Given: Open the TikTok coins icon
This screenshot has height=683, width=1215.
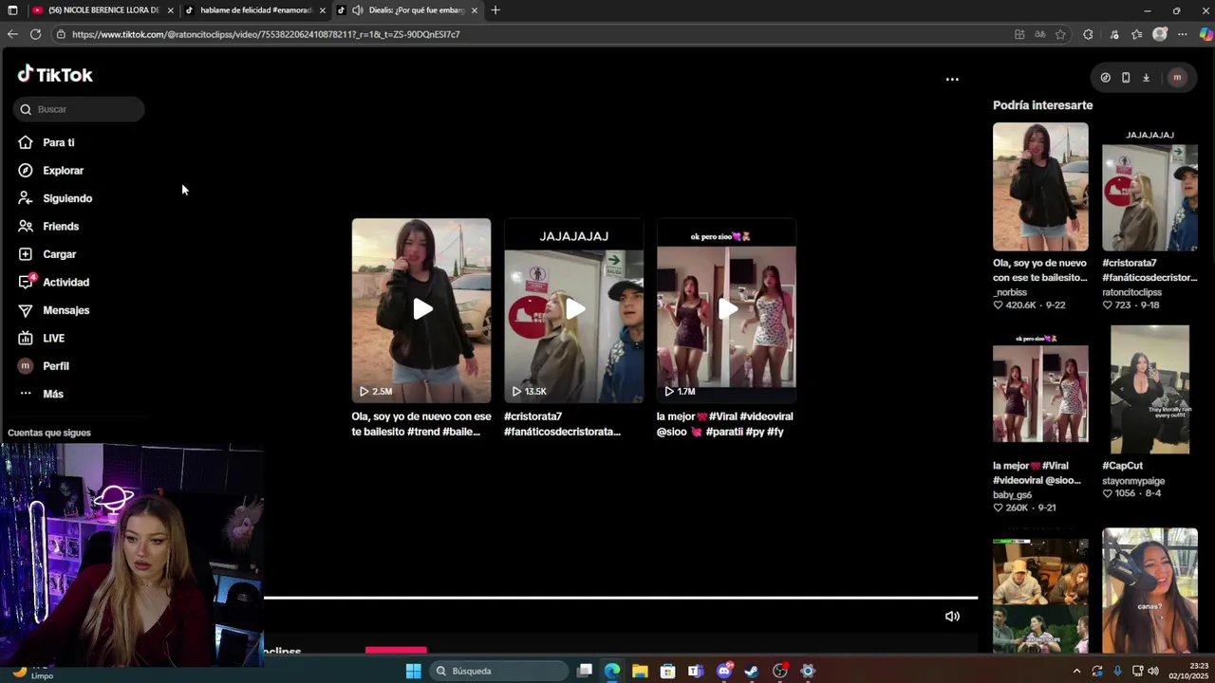Looking at the screenshot, I should [1105, 78].
